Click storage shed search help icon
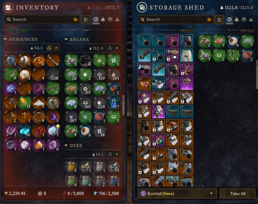Viewport: 258px width, 204px height. click(209, 20)
